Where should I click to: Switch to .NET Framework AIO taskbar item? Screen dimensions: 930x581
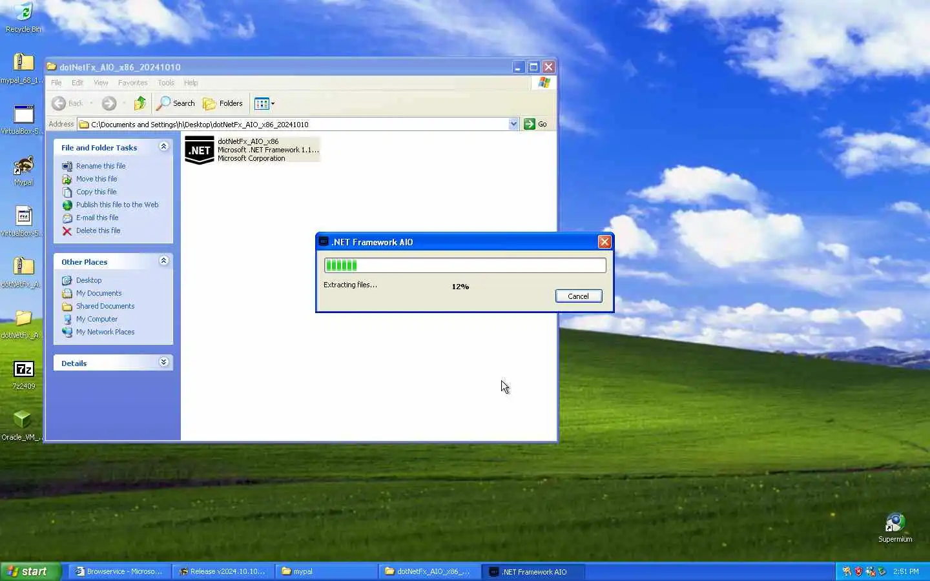pos(533,571)
